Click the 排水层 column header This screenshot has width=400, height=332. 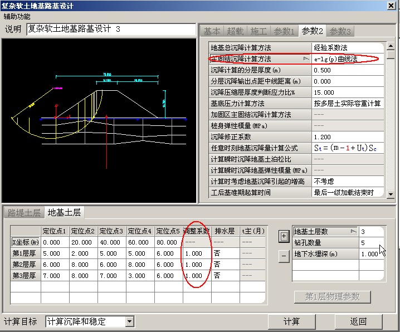tap(226, 231)
